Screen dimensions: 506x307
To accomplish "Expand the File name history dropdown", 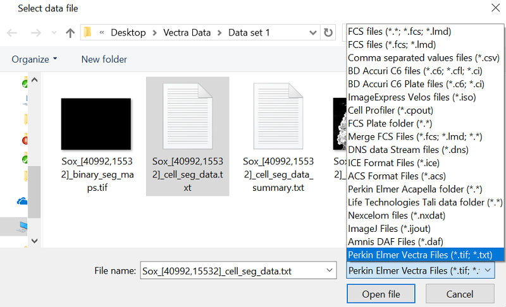I will (330, 271).
